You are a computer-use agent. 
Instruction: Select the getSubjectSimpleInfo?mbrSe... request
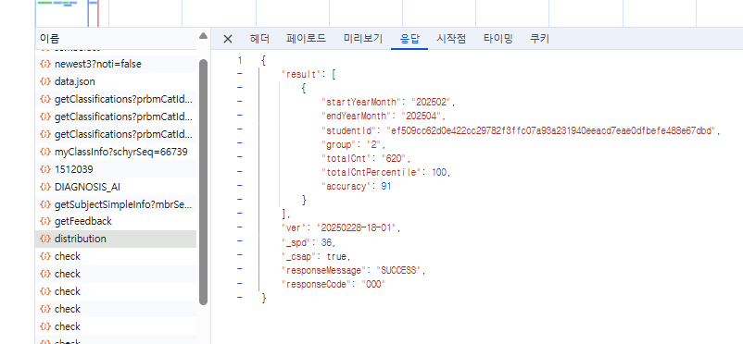tap(123, 204)
